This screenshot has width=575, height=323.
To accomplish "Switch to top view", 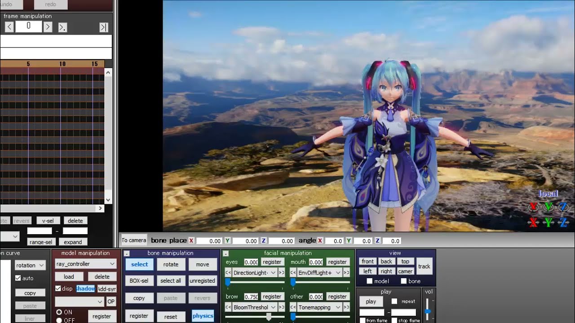I will pos(405,262).
